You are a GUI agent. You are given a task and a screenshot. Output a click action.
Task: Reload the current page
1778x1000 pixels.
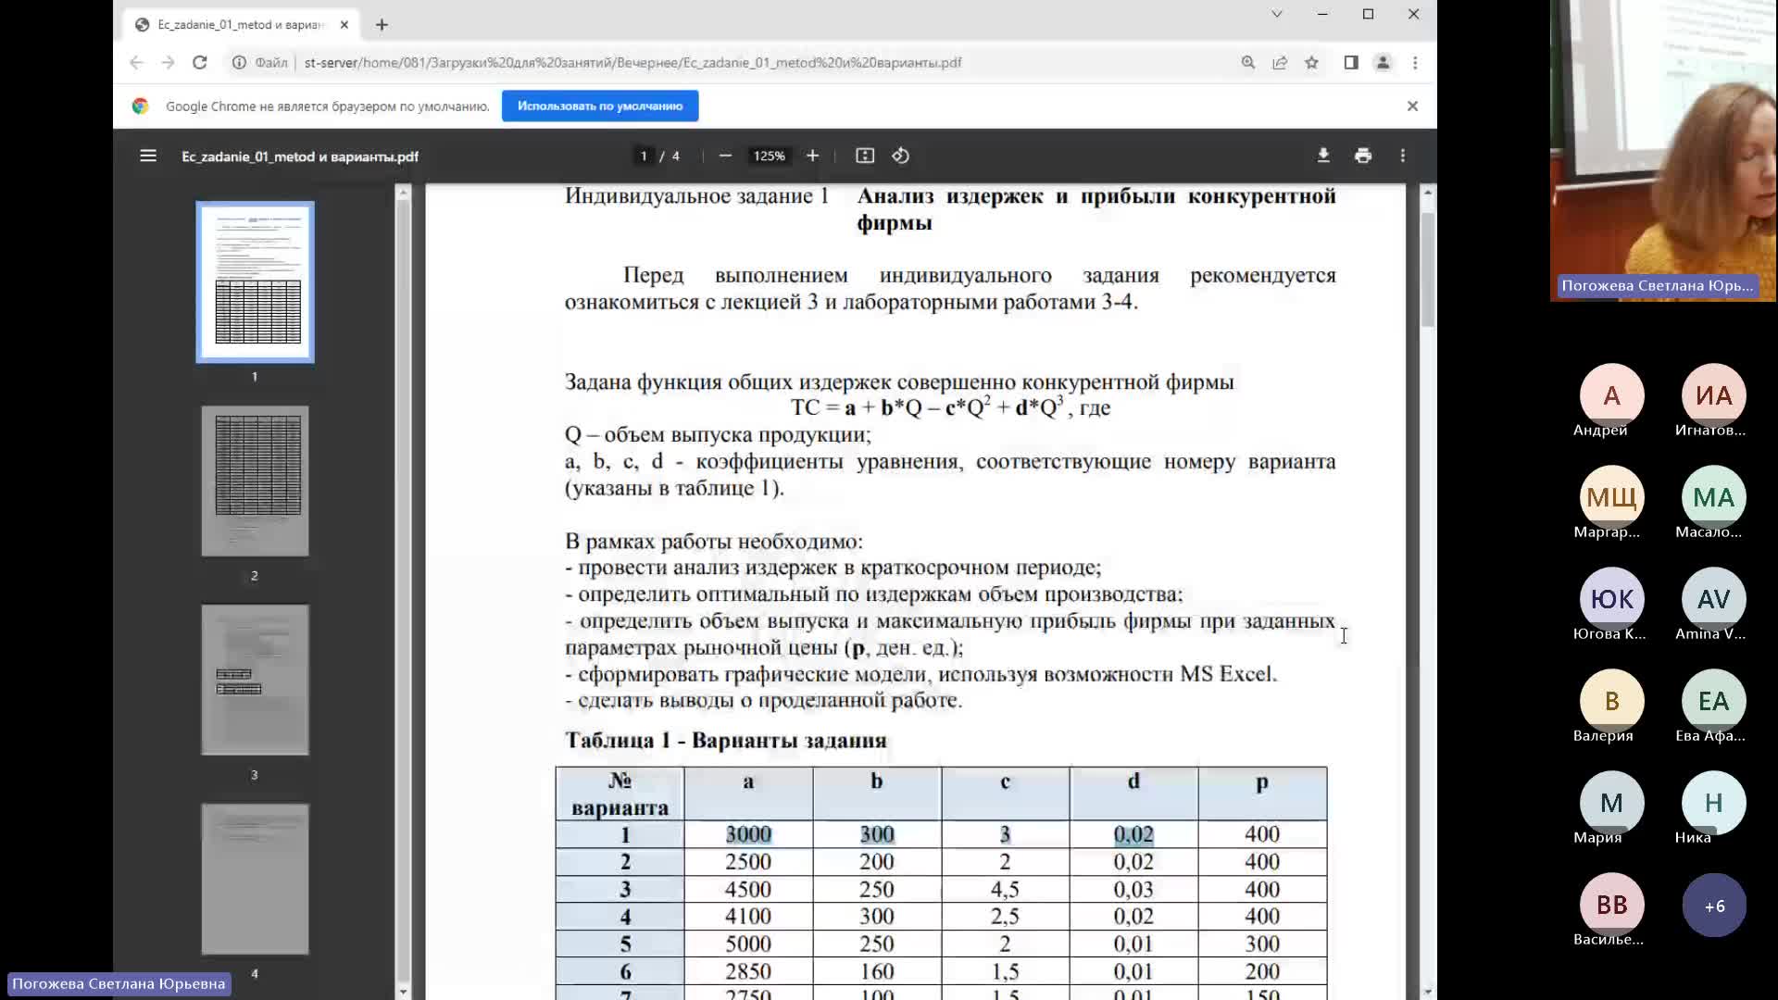199,62
